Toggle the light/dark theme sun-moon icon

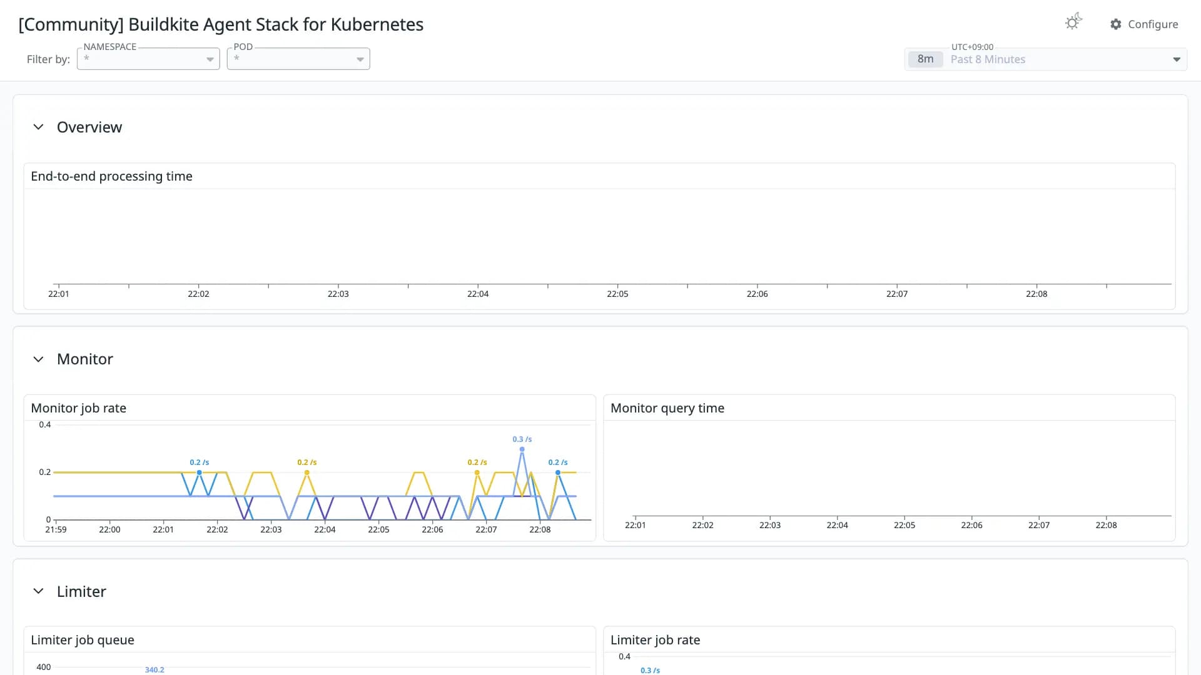tap(1073, 22)
